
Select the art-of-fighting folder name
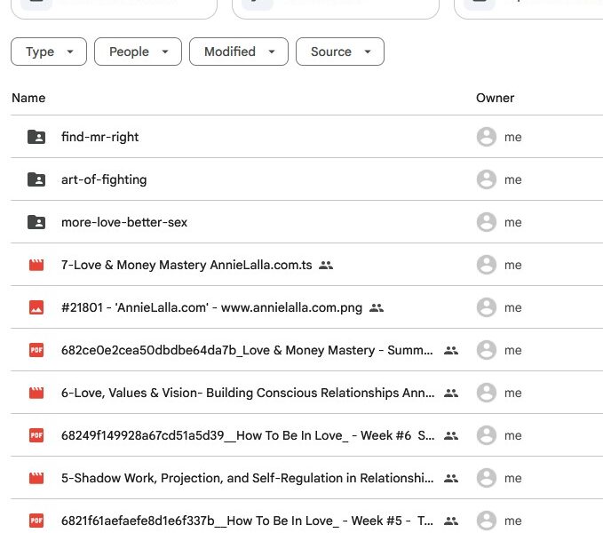104,179
